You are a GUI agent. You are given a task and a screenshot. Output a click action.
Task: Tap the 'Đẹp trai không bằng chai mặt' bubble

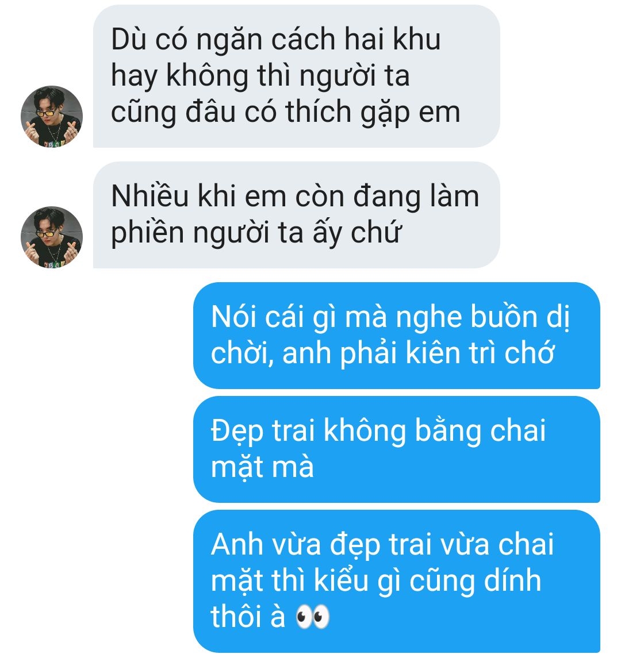(x=397, y=449)
